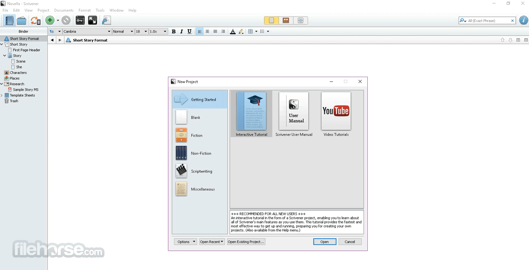The height and width of the screenshot is (270, 529).
Task: Toggle italic formatting
Action: (x=182, y=31)
